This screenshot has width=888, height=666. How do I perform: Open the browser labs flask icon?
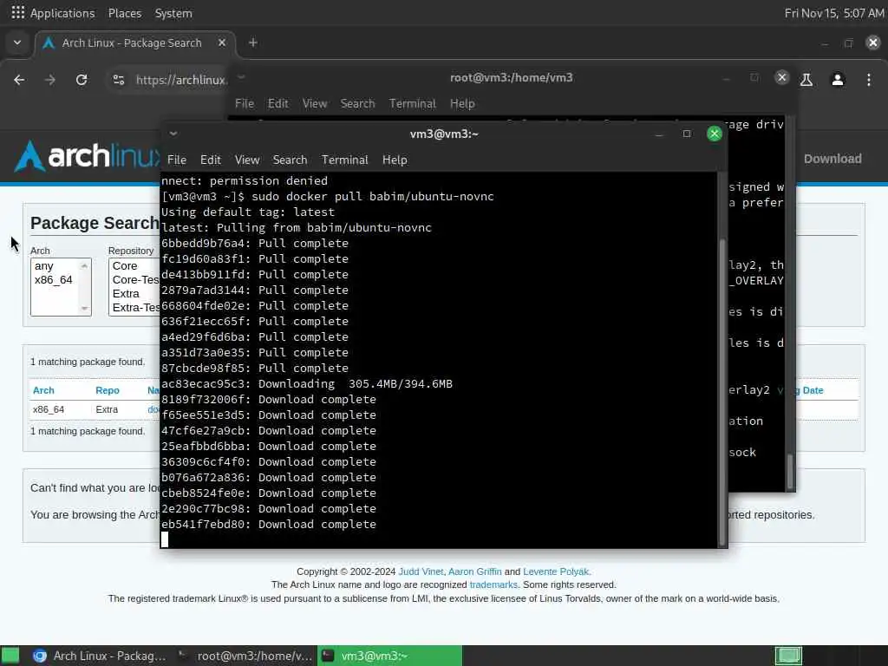806,80
